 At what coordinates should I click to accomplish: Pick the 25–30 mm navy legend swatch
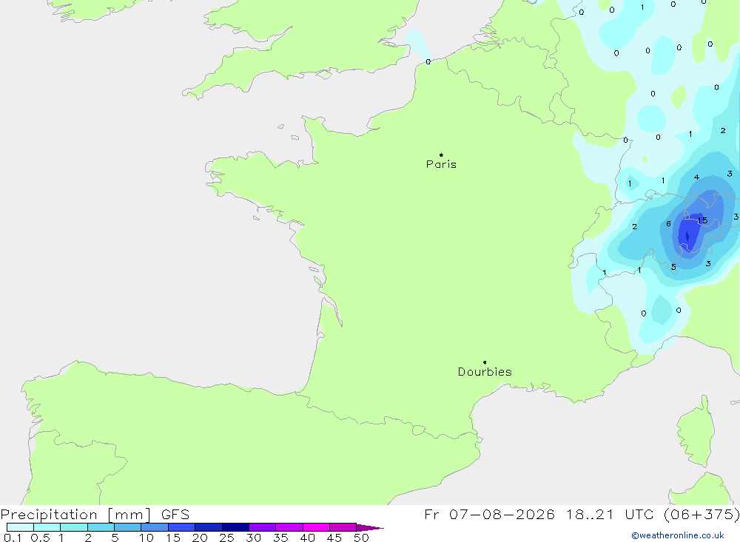click(235, 527)
